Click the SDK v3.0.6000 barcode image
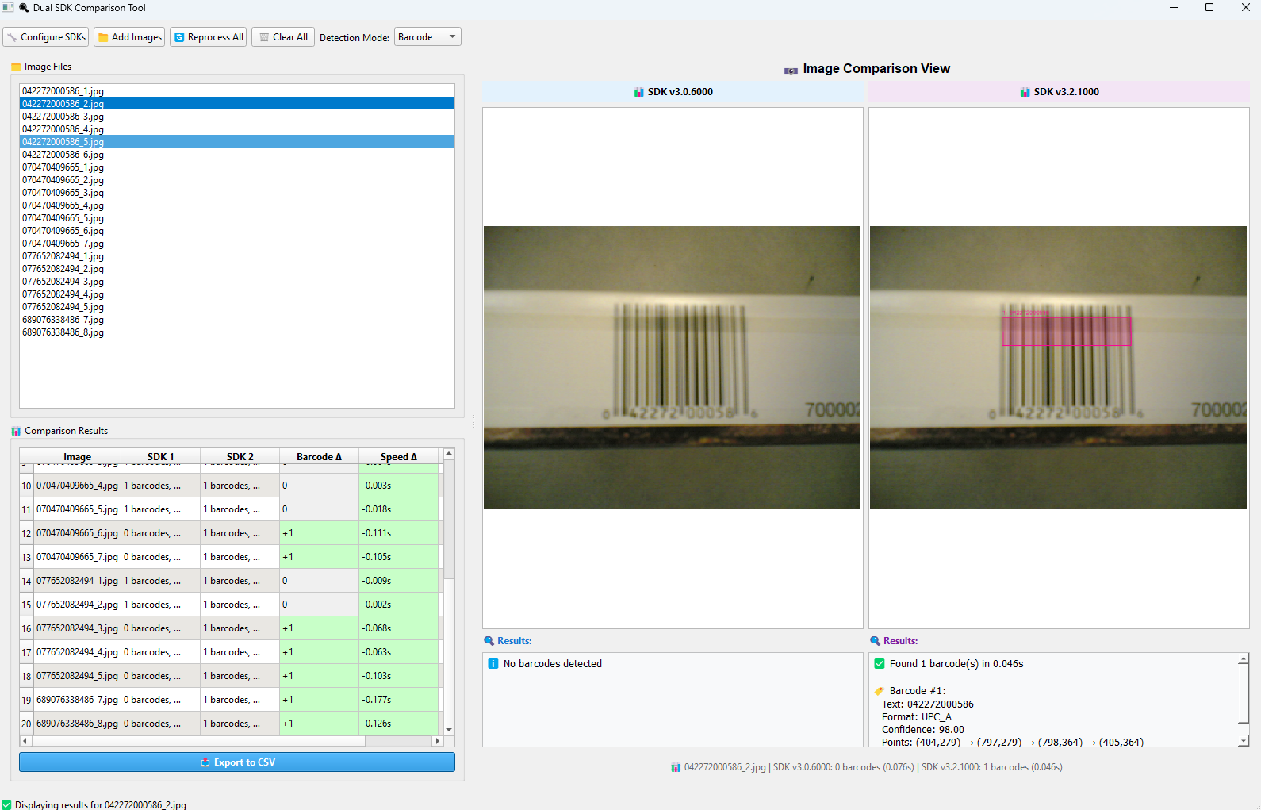This screenshot has height=810, width=1261. click(672, 367)
